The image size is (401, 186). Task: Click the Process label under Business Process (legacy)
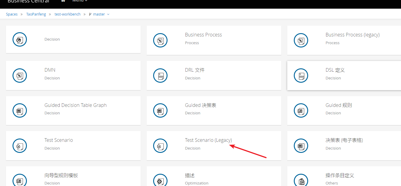(x=332, y=43)
